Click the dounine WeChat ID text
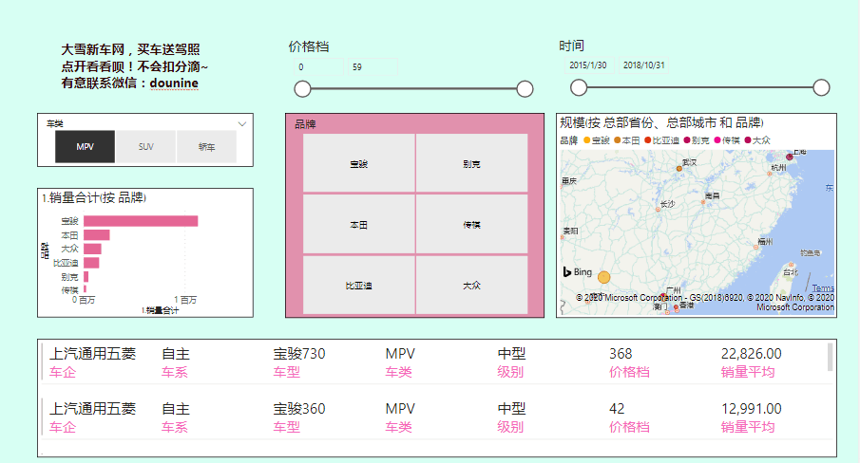Image resolution: width=860 pixels, height=463 pixels. pos(174,83)
